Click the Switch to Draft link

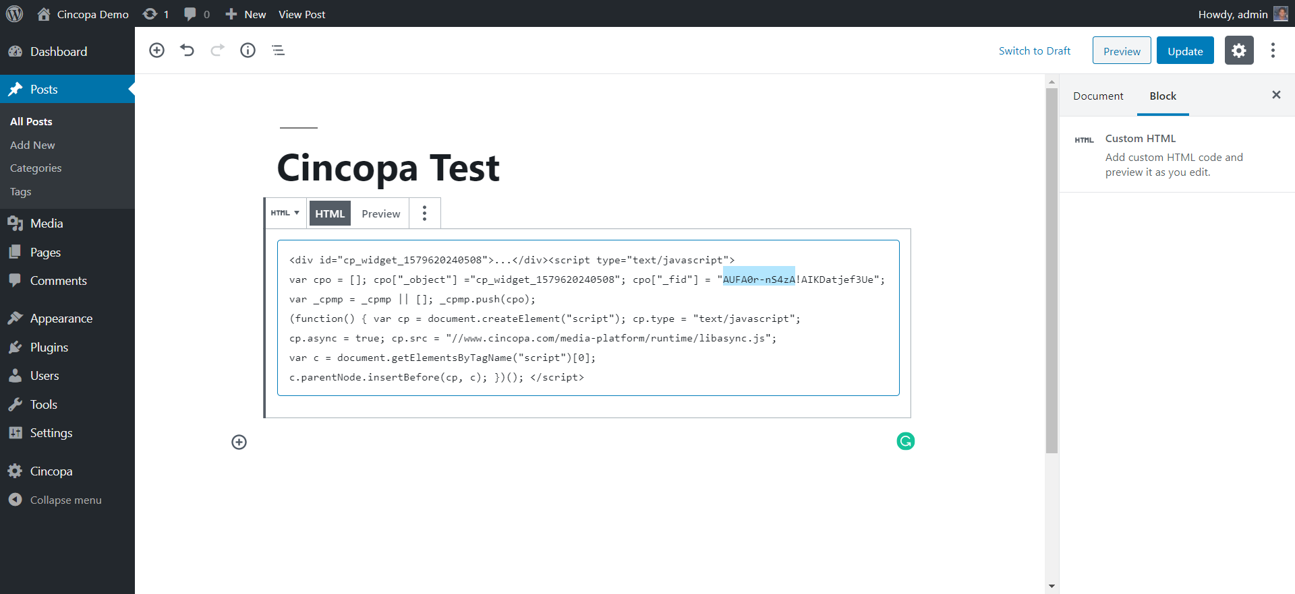(x=1034, y=51)
